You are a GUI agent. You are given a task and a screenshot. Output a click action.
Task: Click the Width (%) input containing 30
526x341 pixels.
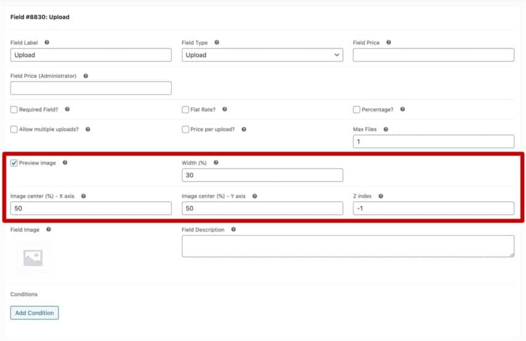(262, 175)
